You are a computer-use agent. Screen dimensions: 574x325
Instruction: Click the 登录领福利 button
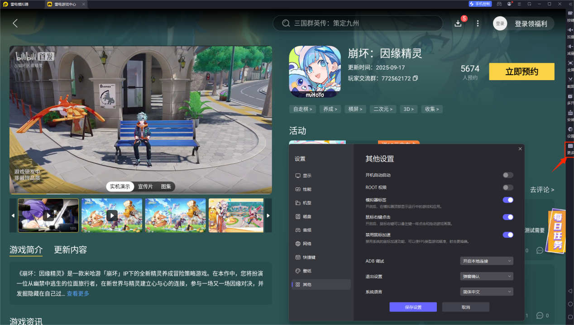click(x=531, y=24)
